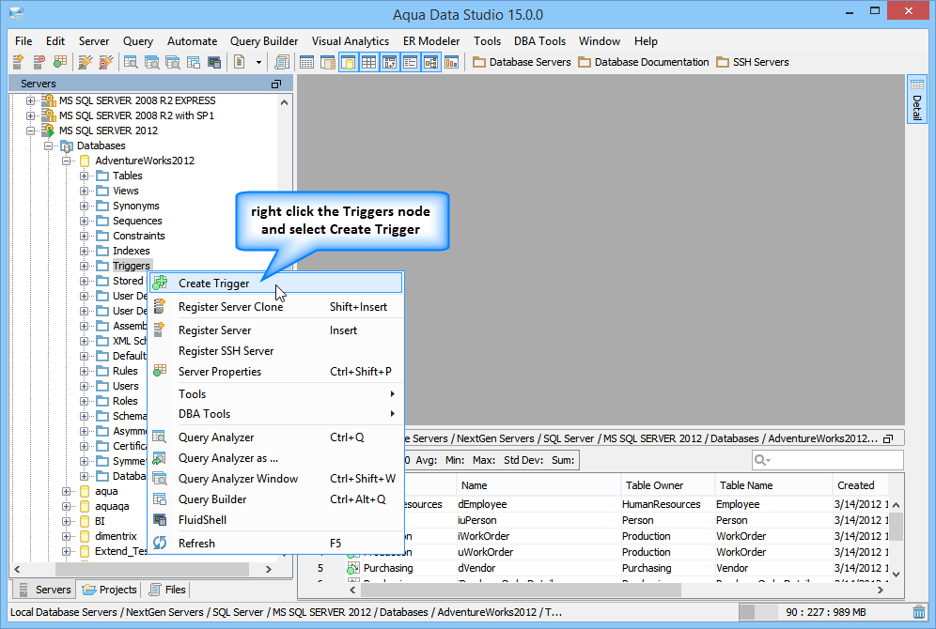Screen dimensions: 936x629
Task: Sort by the Created column header
Action: point(860,485)
